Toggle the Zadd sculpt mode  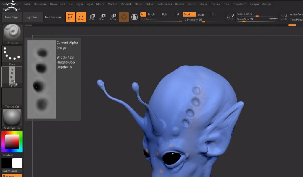click(x=189, y=14)
